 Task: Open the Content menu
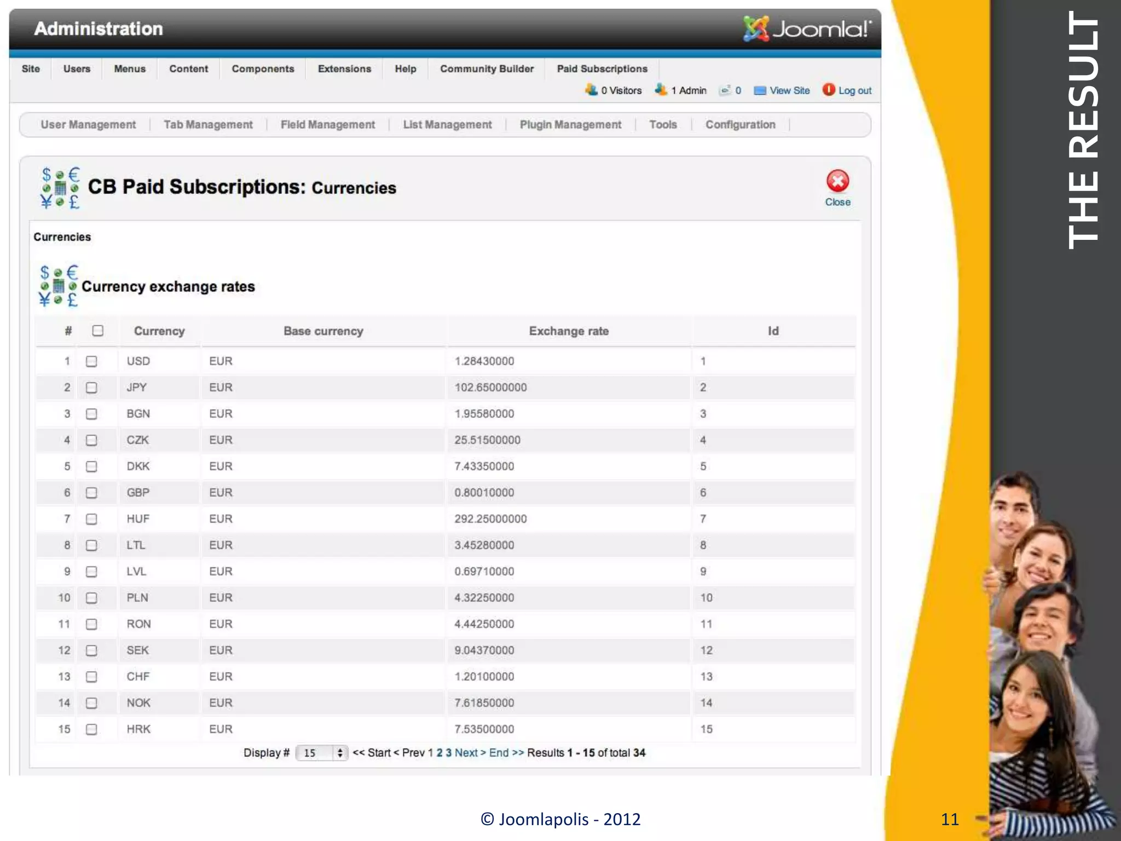pos(188,69)
